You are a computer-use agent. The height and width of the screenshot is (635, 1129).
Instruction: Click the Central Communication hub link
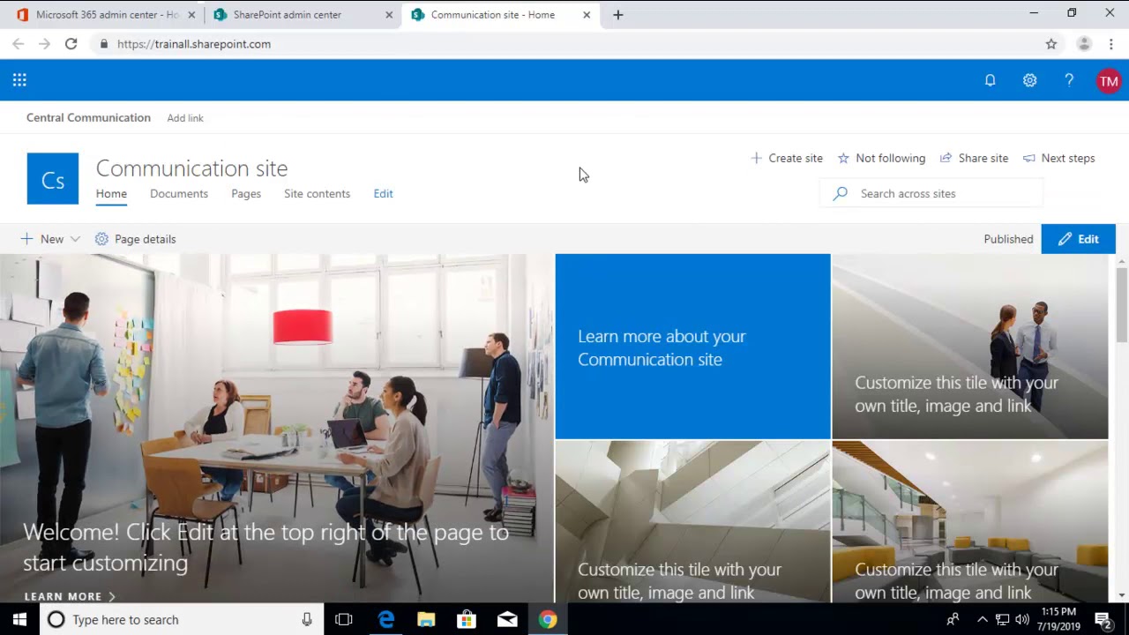point(88,117)
